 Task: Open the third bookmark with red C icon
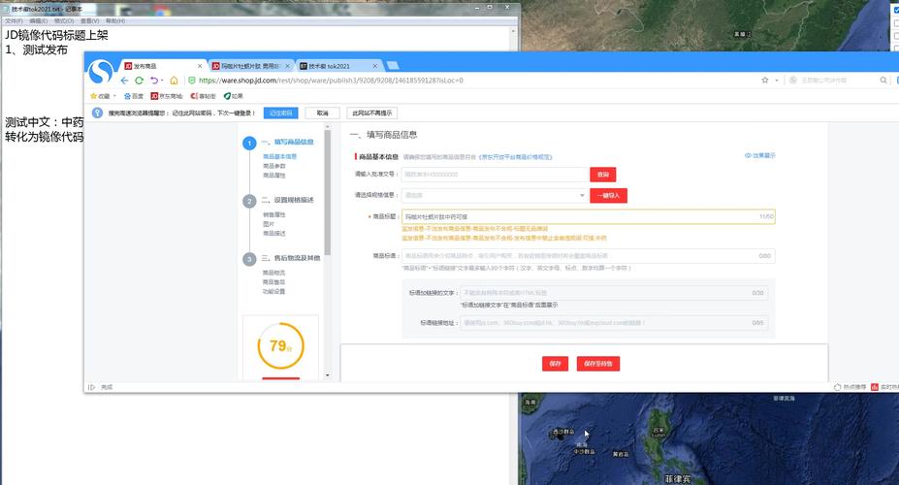[x=203, y=96]
